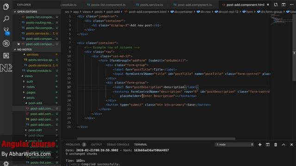Open the Explorer view in activity bar

[6, 6]
